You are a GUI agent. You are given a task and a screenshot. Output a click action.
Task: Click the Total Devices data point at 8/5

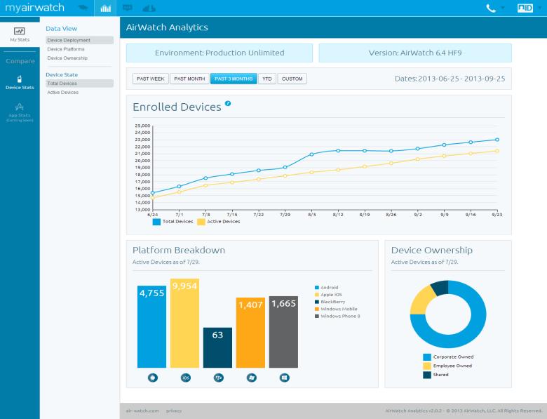(312, 154)
